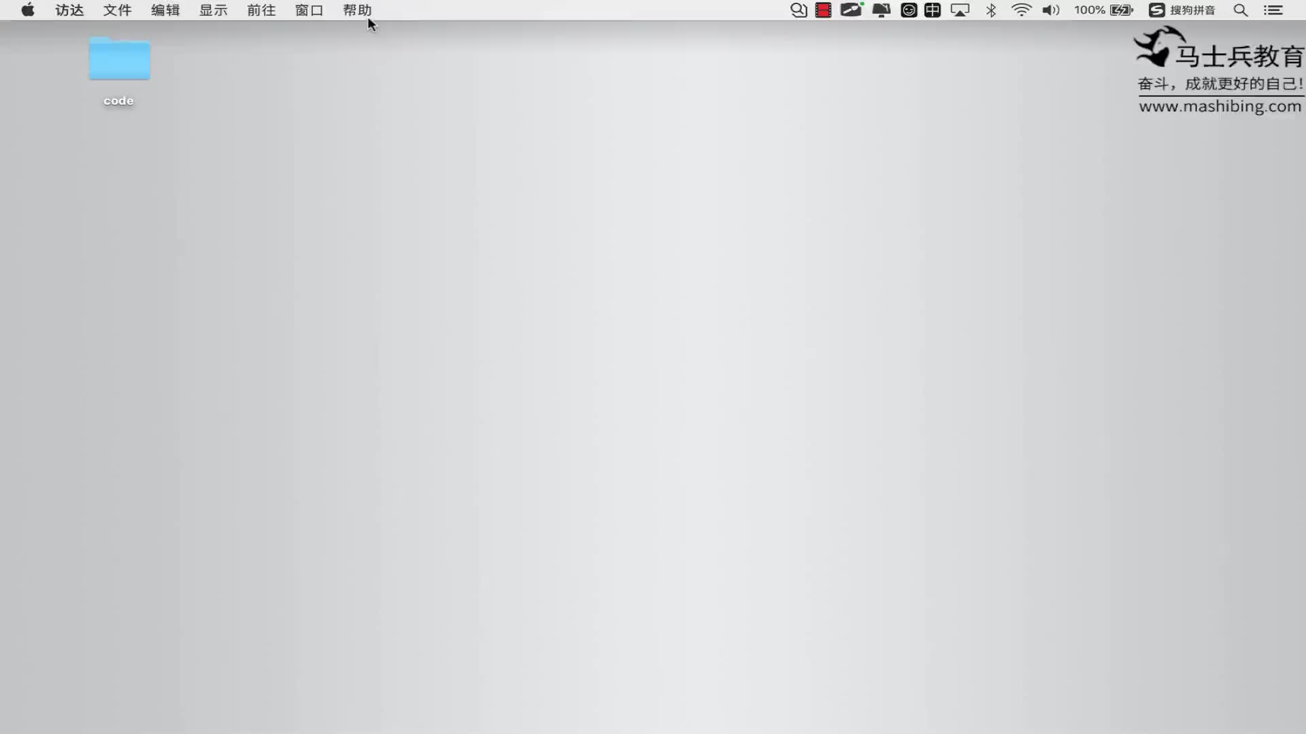Open the Apple menu

28,10
